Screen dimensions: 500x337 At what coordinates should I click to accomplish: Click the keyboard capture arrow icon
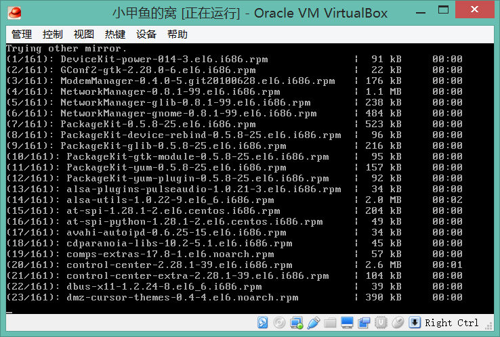(415, 323)
